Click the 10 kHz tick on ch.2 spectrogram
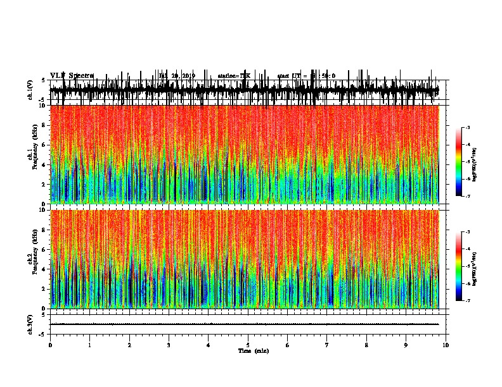Viewport: 502px width, 387px height. [43, 210]
